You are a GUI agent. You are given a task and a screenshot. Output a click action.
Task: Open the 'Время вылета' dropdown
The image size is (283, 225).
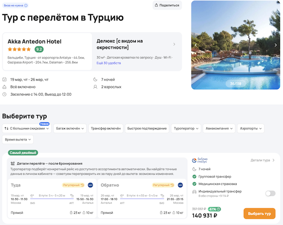[17, 140]
